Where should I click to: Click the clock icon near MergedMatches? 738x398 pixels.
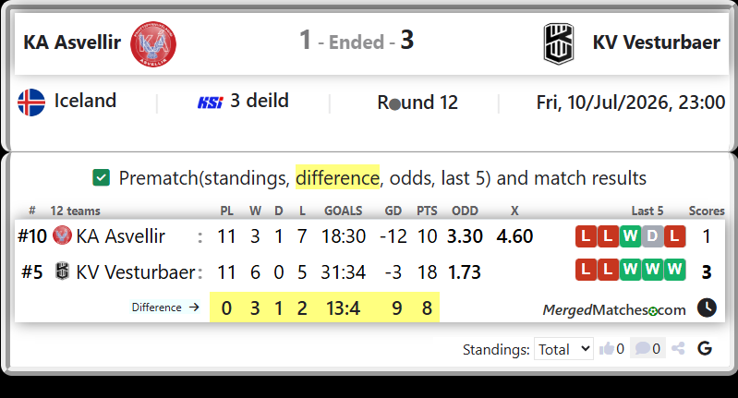point(707,308)
